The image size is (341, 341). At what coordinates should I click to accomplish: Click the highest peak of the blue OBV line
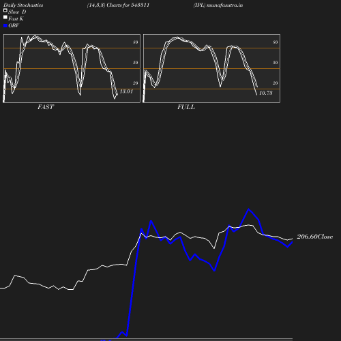(x=248, y=209)
